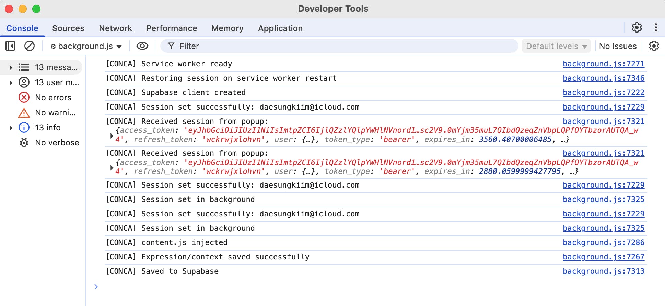665x306 pixels.
Task: Select the 13 messages list icon
Action: click(x=24, y=67)
